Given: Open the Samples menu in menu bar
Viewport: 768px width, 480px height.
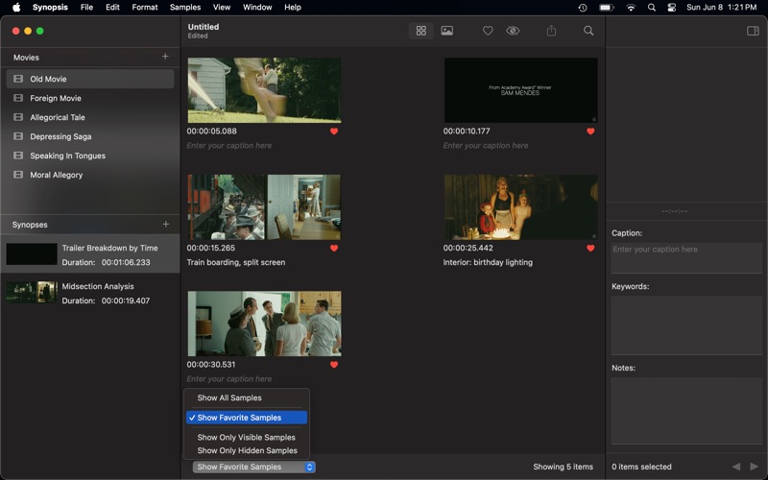Looking at the screenshot, I should (185, 8).
